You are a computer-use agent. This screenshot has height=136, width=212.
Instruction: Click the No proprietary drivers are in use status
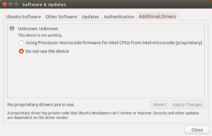point(41,105)
